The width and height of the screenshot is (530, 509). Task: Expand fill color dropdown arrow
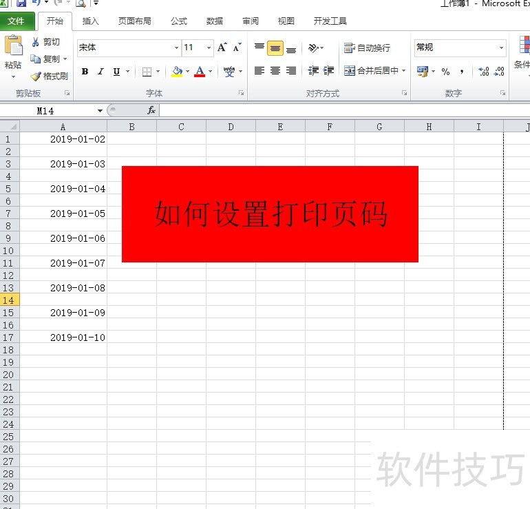point(188,72)
